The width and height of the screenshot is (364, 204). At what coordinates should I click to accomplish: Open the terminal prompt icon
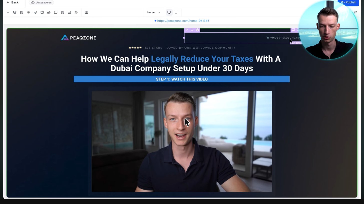(x=69, y=12)
